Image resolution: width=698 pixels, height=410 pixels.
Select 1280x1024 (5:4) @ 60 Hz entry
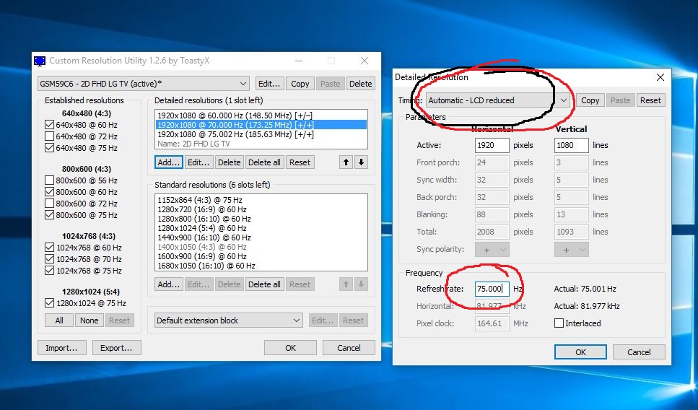[261, 228]
